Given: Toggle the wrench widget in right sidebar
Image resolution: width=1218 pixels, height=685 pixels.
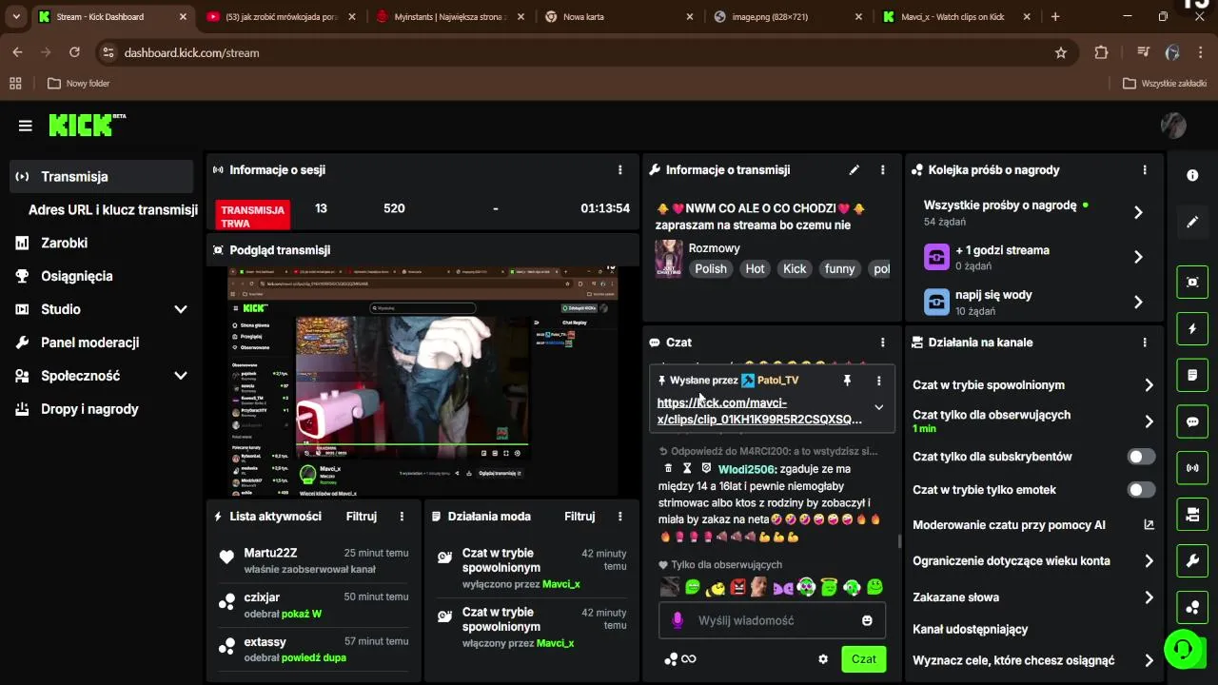Looking at the screenshot, I should pos(1192,561).
